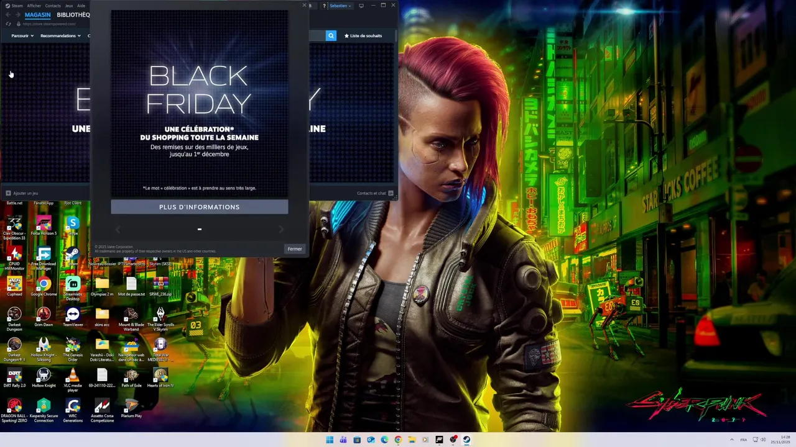Launch Forza Horizon 5 desktop shortcut

pos(44,226)
